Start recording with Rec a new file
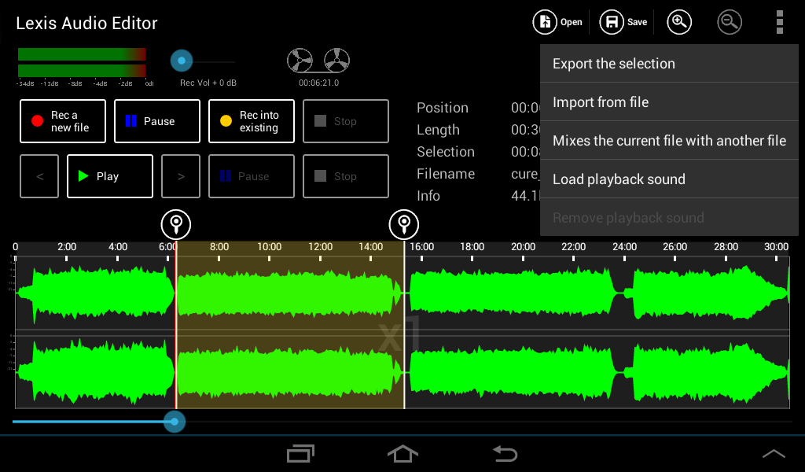This screenshot has height=472, width=805. click(63, 121)
